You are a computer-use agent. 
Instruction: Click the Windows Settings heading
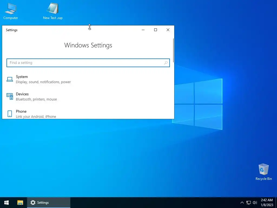click(88, 45)
